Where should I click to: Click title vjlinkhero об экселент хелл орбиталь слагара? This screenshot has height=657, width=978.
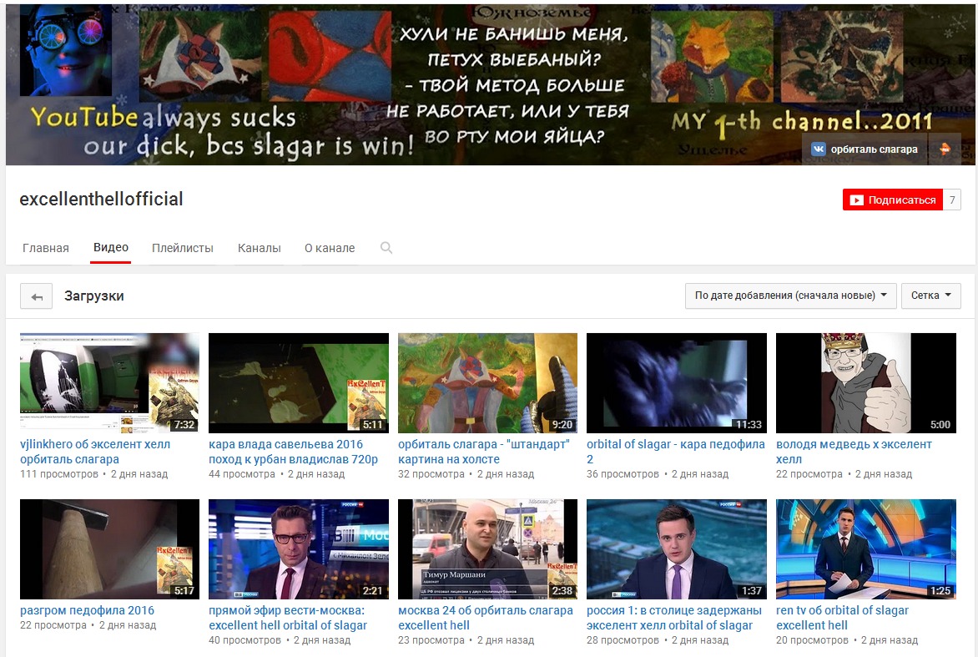(95, 452)
